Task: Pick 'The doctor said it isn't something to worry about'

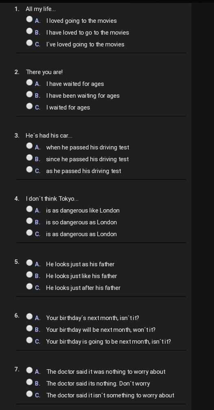Action: (29, 394)
